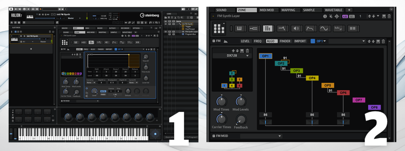Open the Step Modulator section in enlarged editor
The image size is (405, 151).
339,28
